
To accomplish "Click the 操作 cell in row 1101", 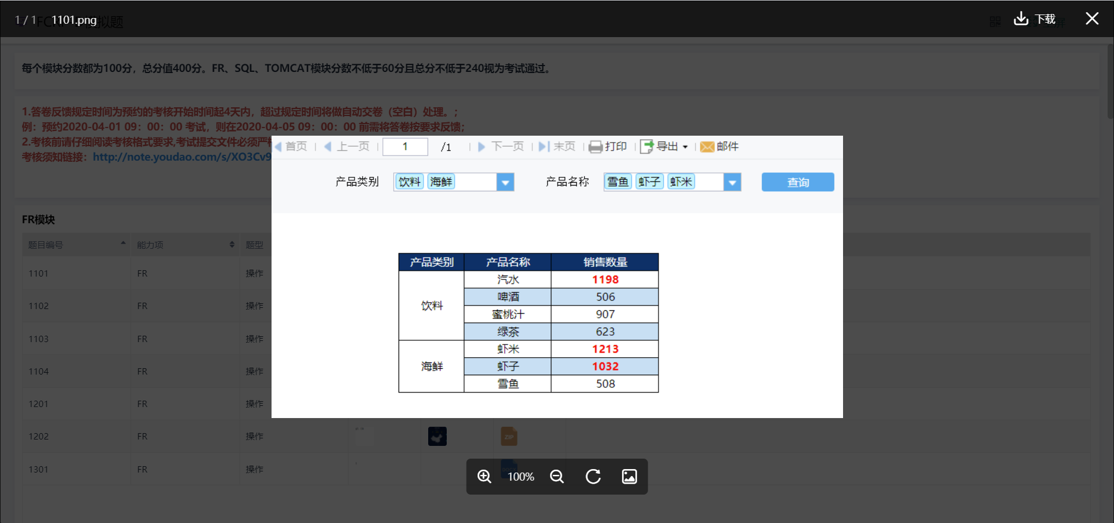I will coord(254,273).
